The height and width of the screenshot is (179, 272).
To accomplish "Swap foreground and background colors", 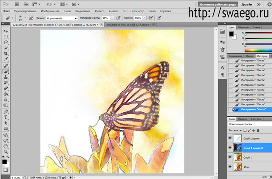I will click(8, 157).
